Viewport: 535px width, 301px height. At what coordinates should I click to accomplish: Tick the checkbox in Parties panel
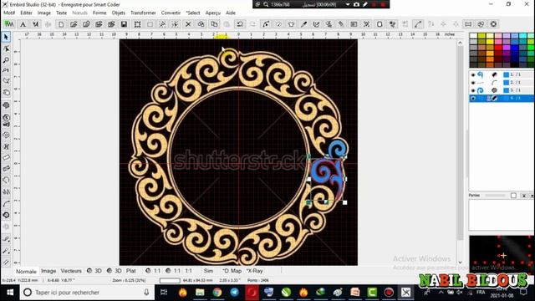click(513, 196)
